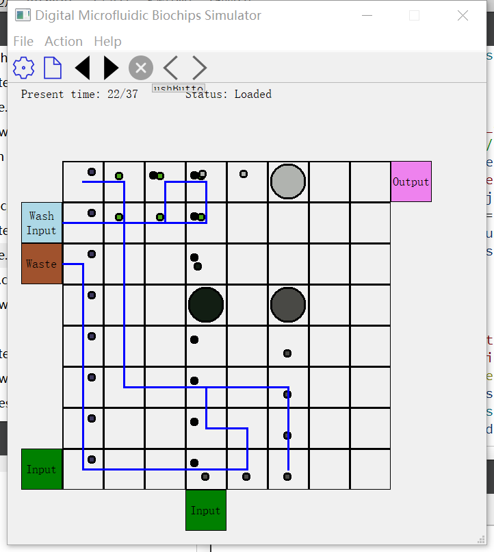Click the brown Waste port
This screenshot has width=494, height=552.
[42, 264]
